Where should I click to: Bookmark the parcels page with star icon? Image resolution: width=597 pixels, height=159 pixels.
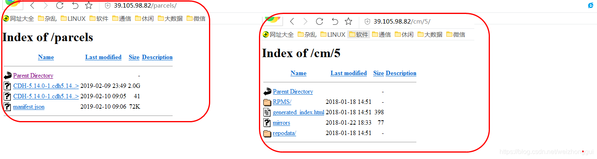[89, 6]
